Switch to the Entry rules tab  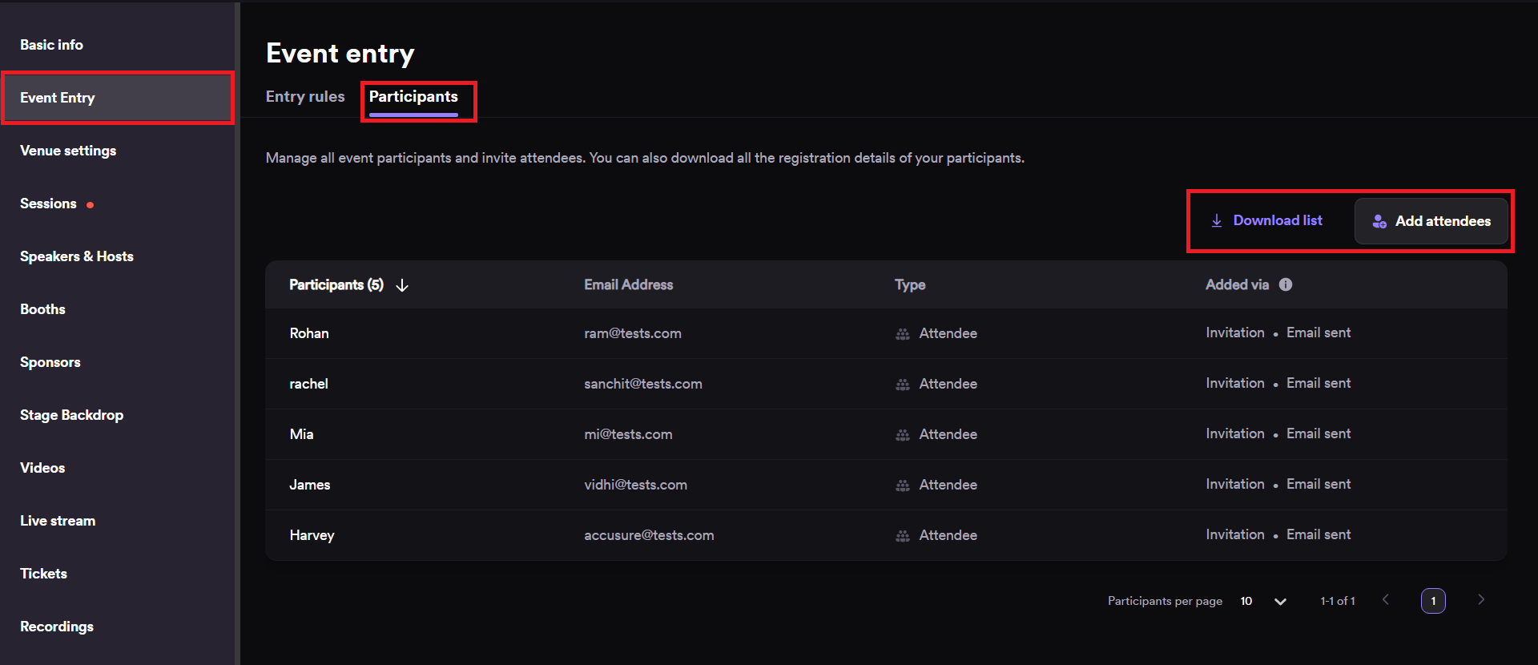[305, 96]
